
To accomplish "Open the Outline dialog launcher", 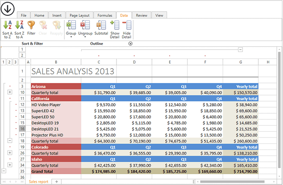I will tap(131, 44).
